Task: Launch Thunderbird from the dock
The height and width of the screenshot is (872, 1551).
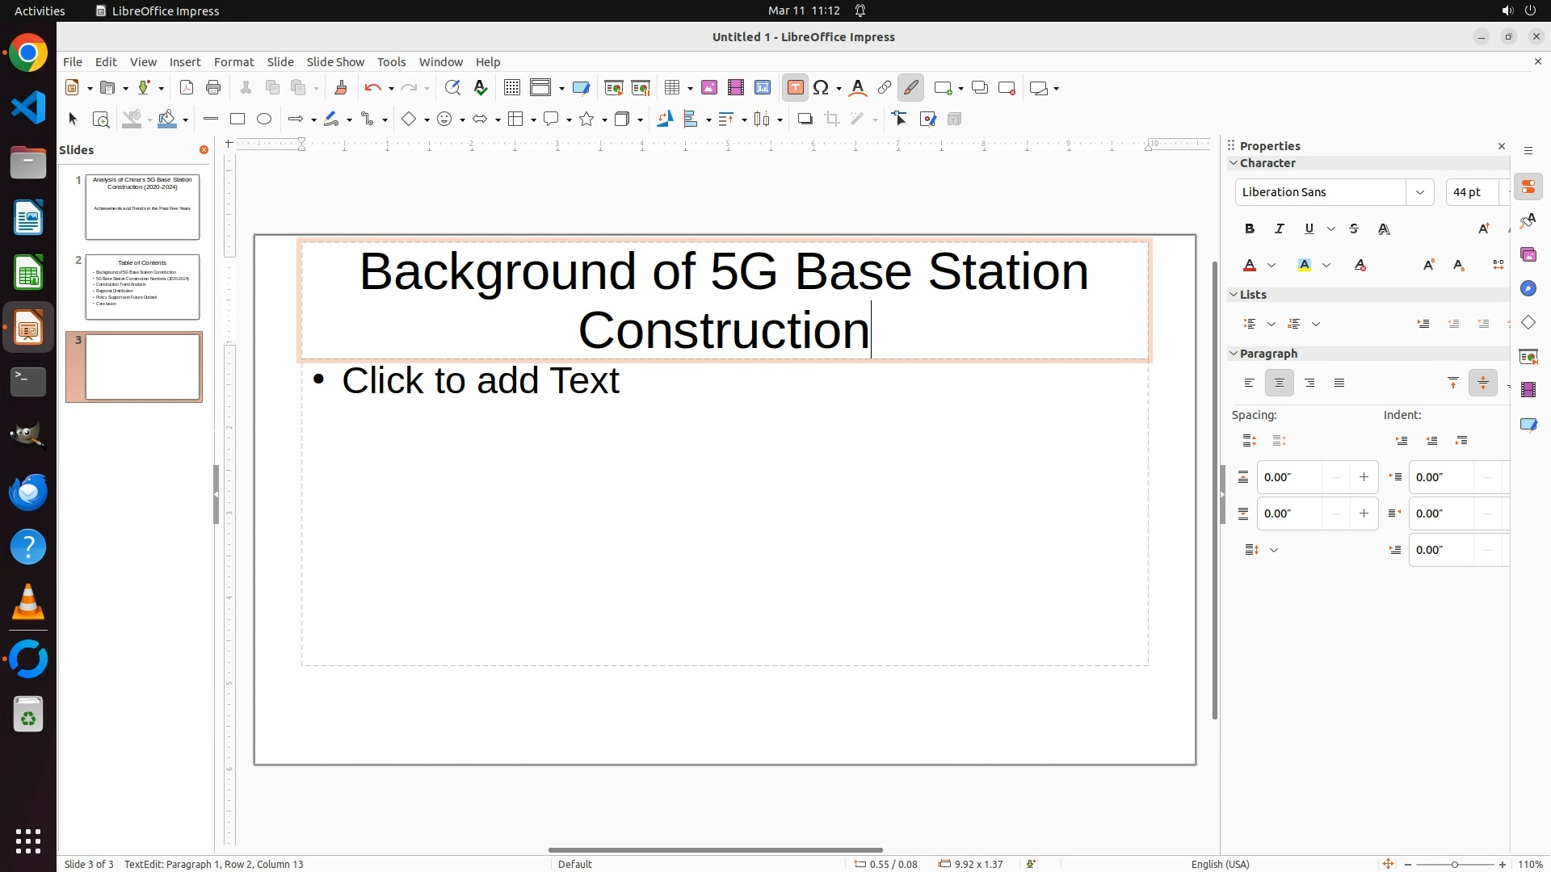Action: click(28, 493)
